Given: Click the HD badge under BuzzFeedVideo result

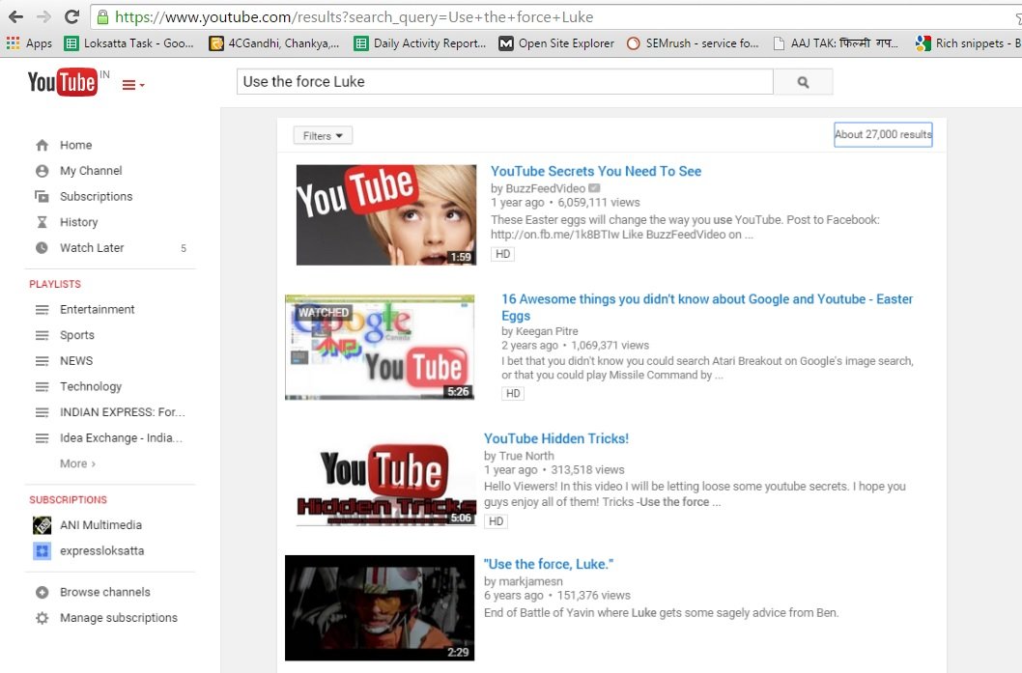Looking at the screenshot, I should [502, 254].
